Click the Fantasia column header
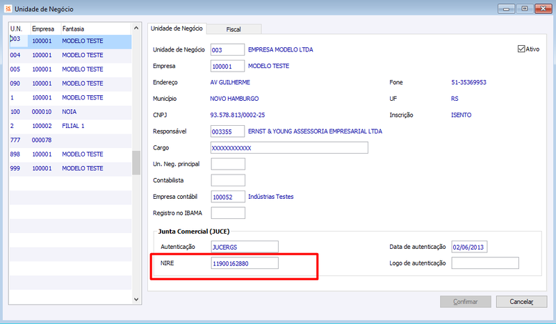556x324 pixels. coord(74,29)
